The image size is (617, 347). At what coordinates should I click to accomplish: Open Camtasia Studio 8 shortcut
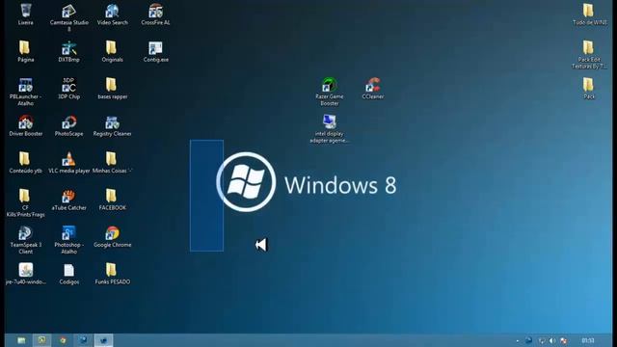point(68,11)
